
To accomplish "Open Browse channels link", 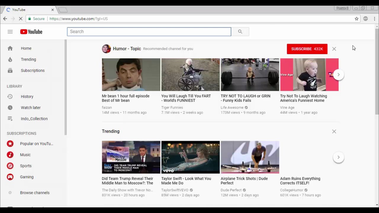I will (x=35, y=193).
